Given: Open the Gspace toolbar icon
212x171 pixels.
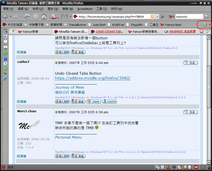Looking at the screenshot, I should (x=54, y=17).
